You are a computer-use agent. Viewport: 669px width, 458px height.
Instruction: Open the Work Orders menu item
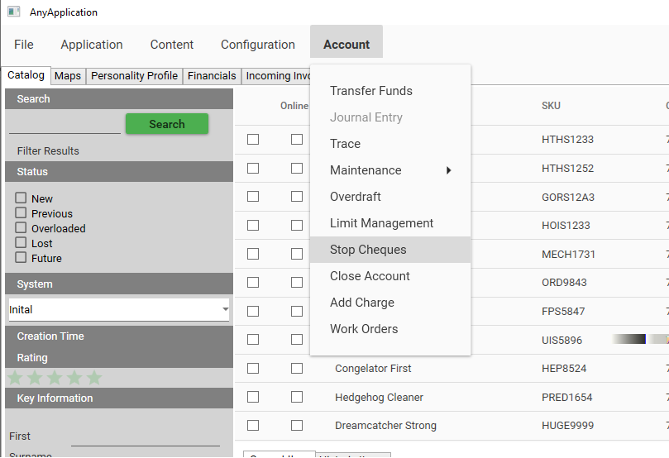coord(364,329)
